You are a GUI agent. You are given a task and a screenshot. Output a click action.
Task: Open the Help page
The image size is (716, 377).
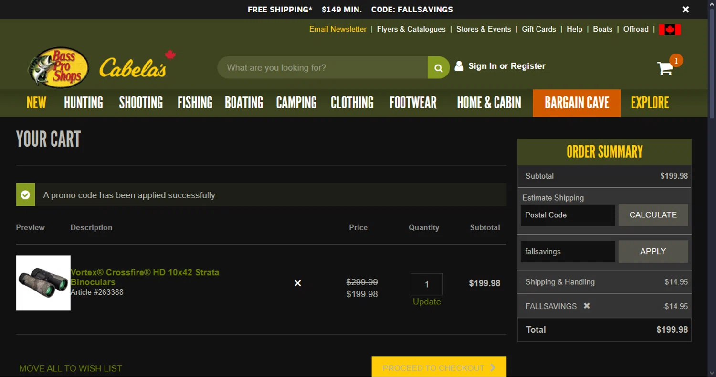click(x=574, y=29)
